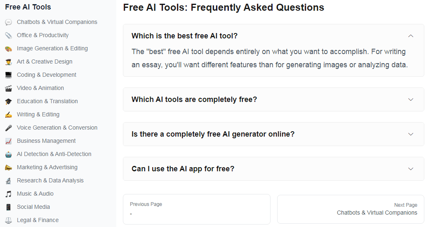Viewport: 426px width, 227px height.
Task: Collapse the 'Which is the best free AI tool?' answer
Action: 410,36
